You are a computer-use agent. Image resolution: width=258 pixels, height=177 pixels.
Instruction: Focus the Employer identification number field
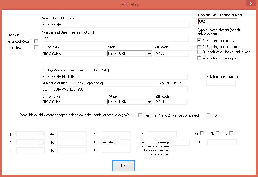pyautogui.click(x=218, y=22)
